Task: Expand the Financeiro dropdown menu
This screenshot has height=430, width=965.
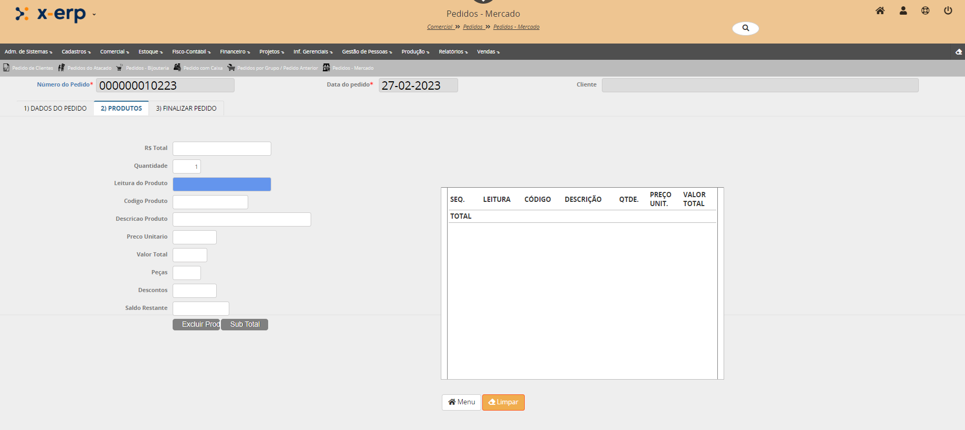Action: pyautogui.click(x=235, y=52)
